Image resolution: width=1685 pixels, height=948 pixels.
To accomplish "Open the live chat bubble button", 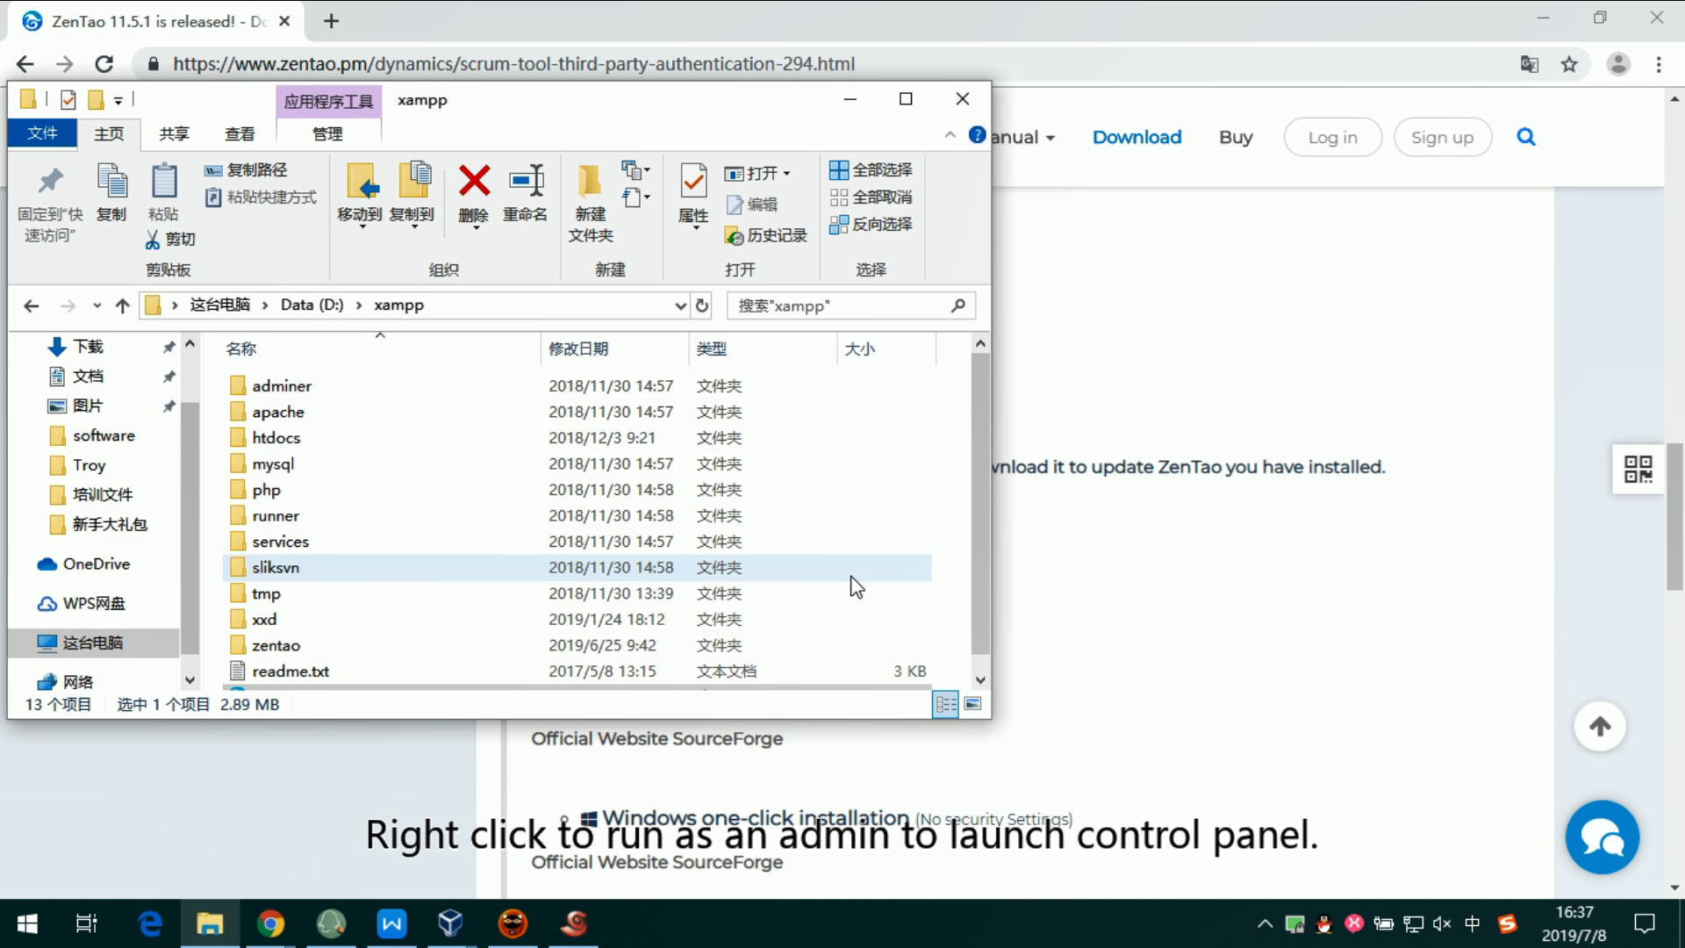I will tap(1603, 837).
